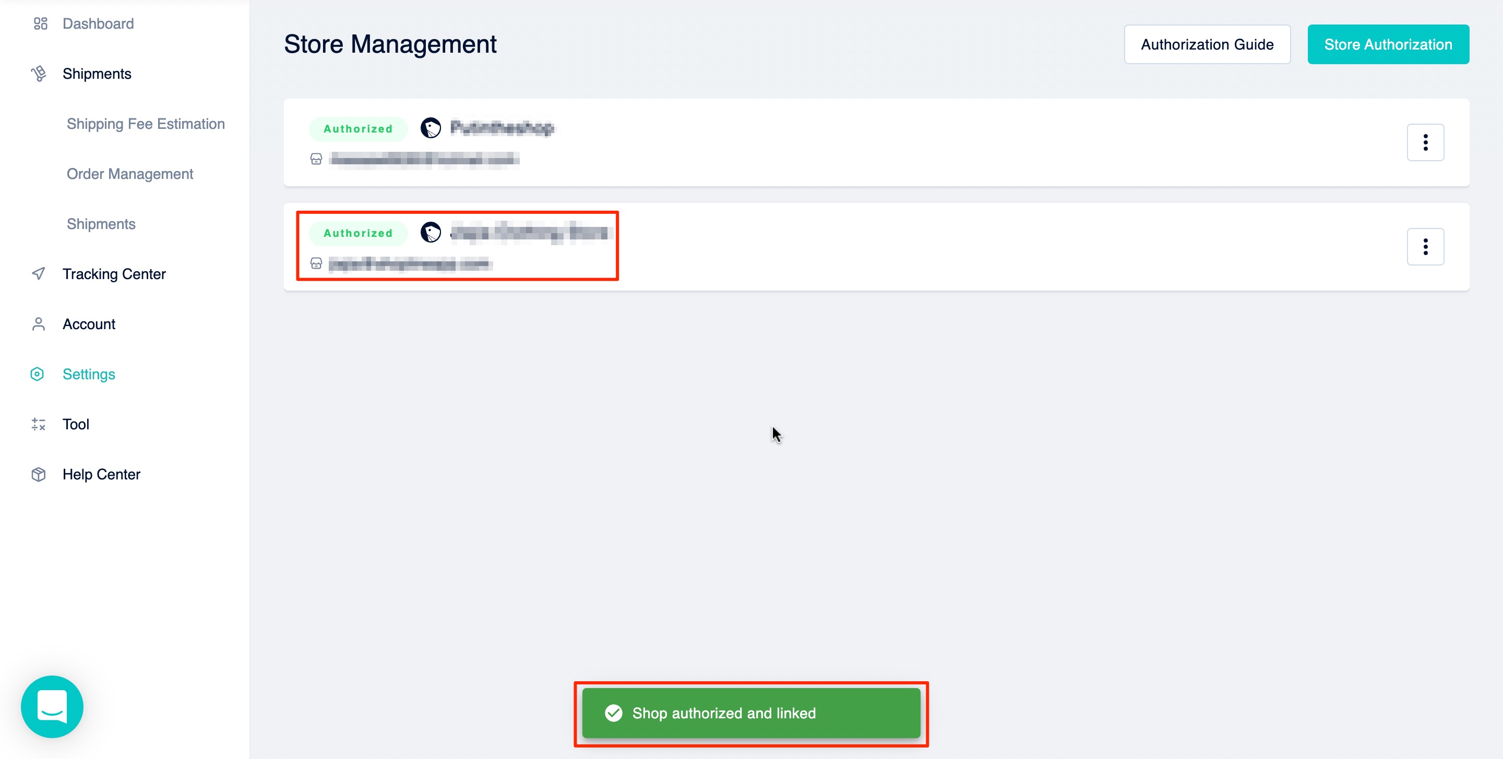Viewport: 1503px width, 759px height.
Task: Click the first store's platform logo
Action: tap(431, 128)
